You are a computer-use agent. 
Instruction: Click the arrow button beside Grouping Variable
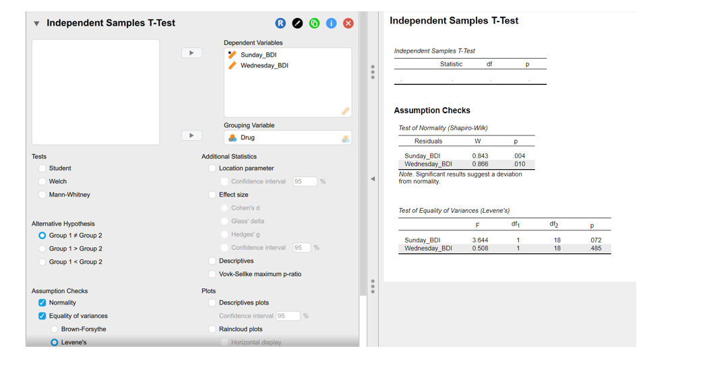pyautogui.click(x=191, y=135)
